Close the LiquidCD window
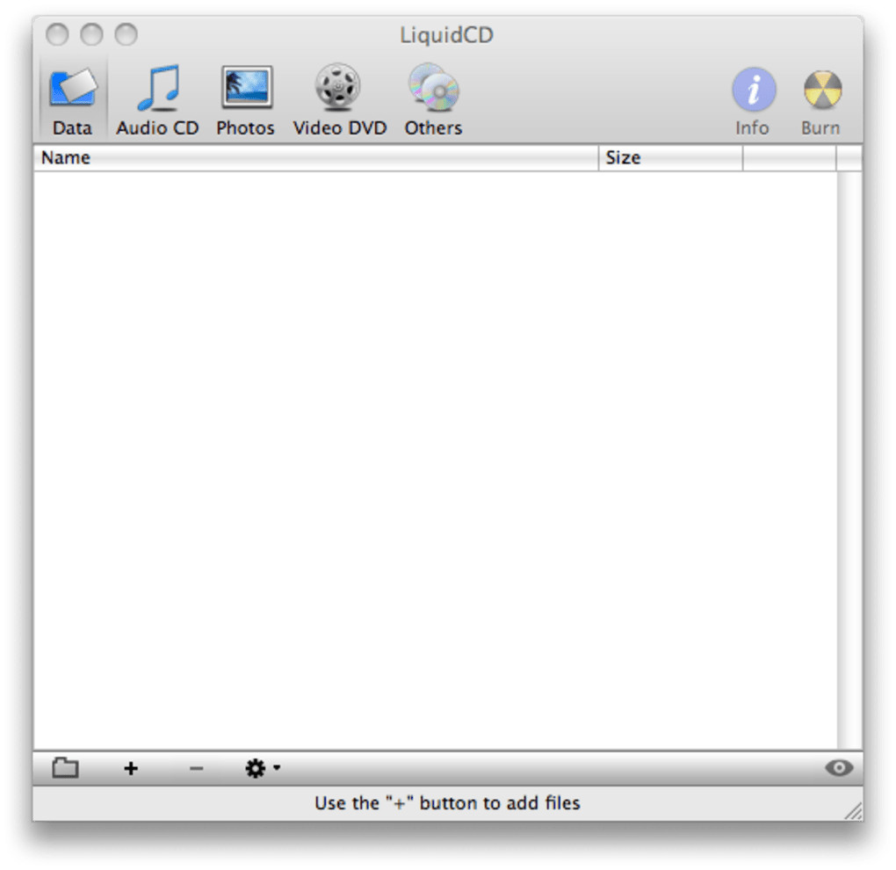 point(57,34)
